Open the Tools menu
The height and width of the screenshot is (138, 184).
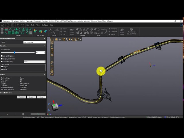[x=32, y=25]
